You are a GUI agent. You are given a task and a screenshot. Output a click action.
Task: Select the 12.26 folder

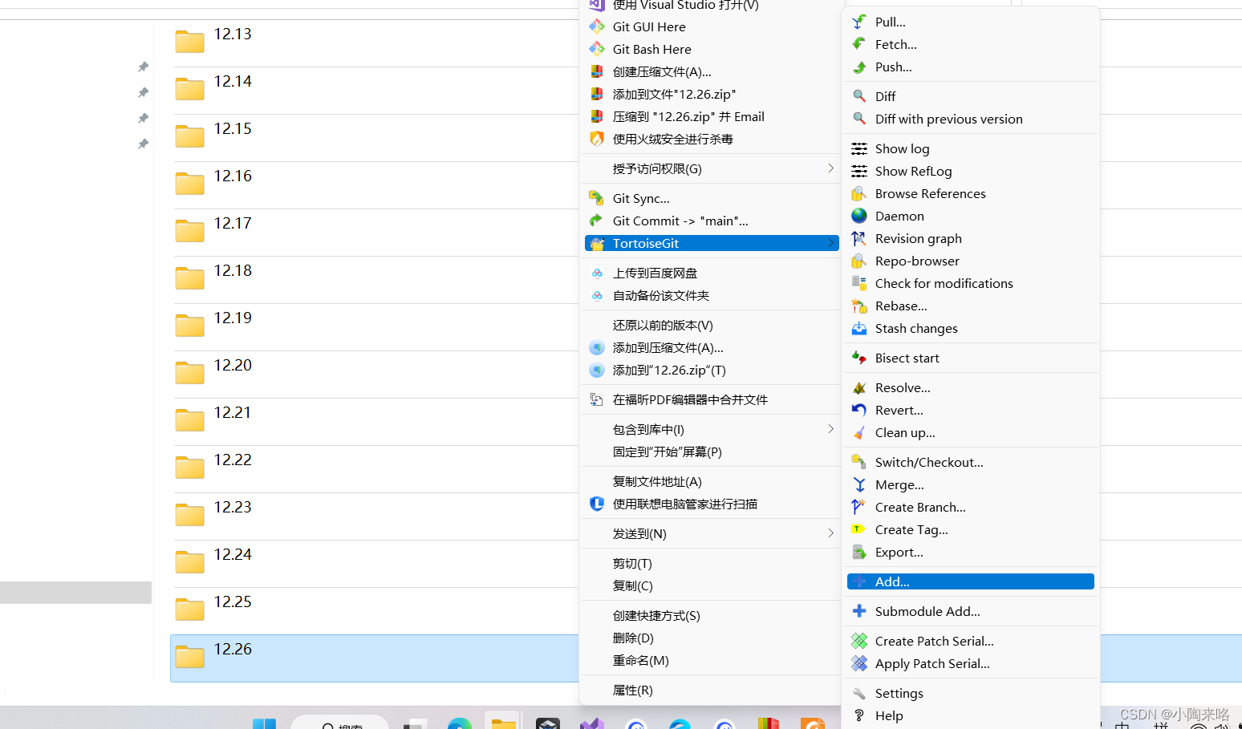[233, 650]
